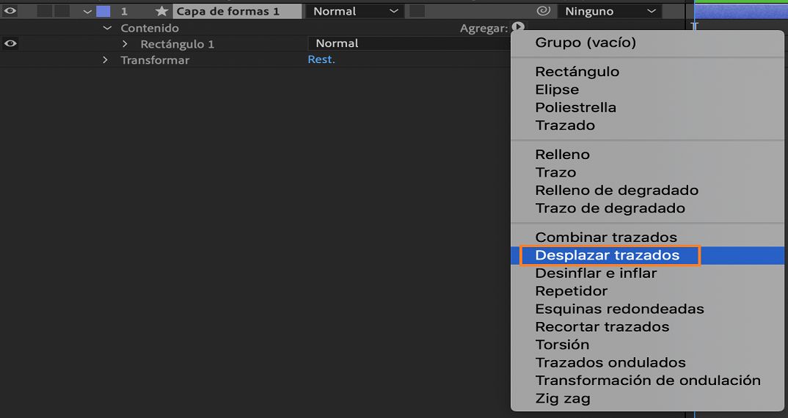Click the shape layer star icon
788x418 pixels.
pyautogui.click(x=161, y=12)
